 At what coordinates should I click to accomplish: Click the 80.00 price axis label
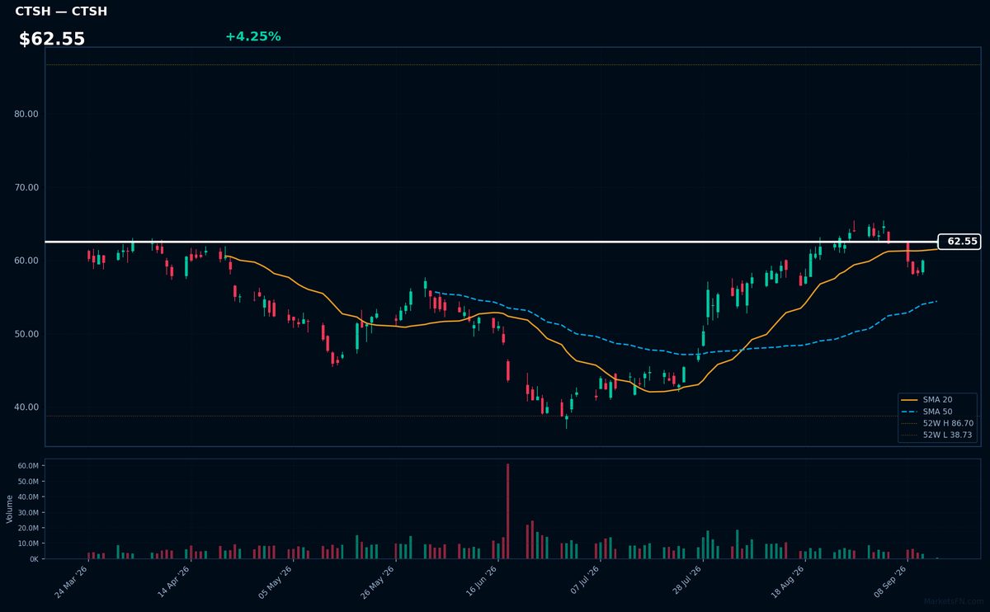26,114
